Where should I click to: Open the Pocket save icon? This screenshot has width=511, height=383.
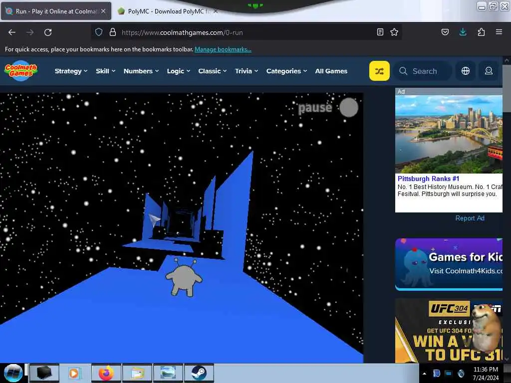tap(445, 32)
